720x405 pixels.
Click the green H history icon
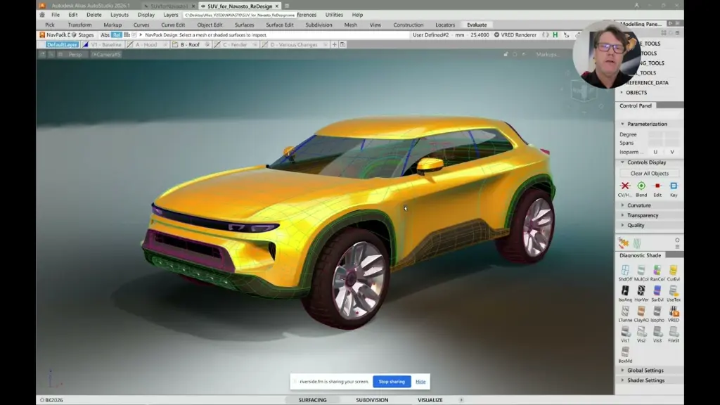click(x=555, y=35)
